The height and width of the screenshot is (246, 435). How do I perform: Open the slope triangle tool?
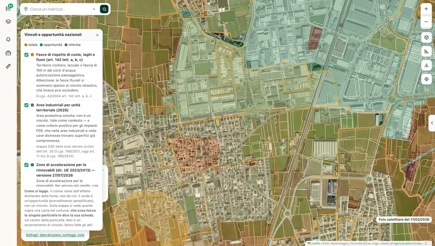coord(426,51)
